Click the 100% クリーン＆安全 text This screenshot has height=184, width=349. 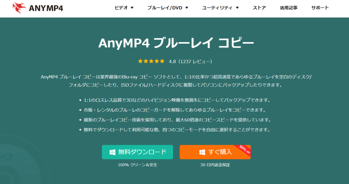tap(138, 165)
